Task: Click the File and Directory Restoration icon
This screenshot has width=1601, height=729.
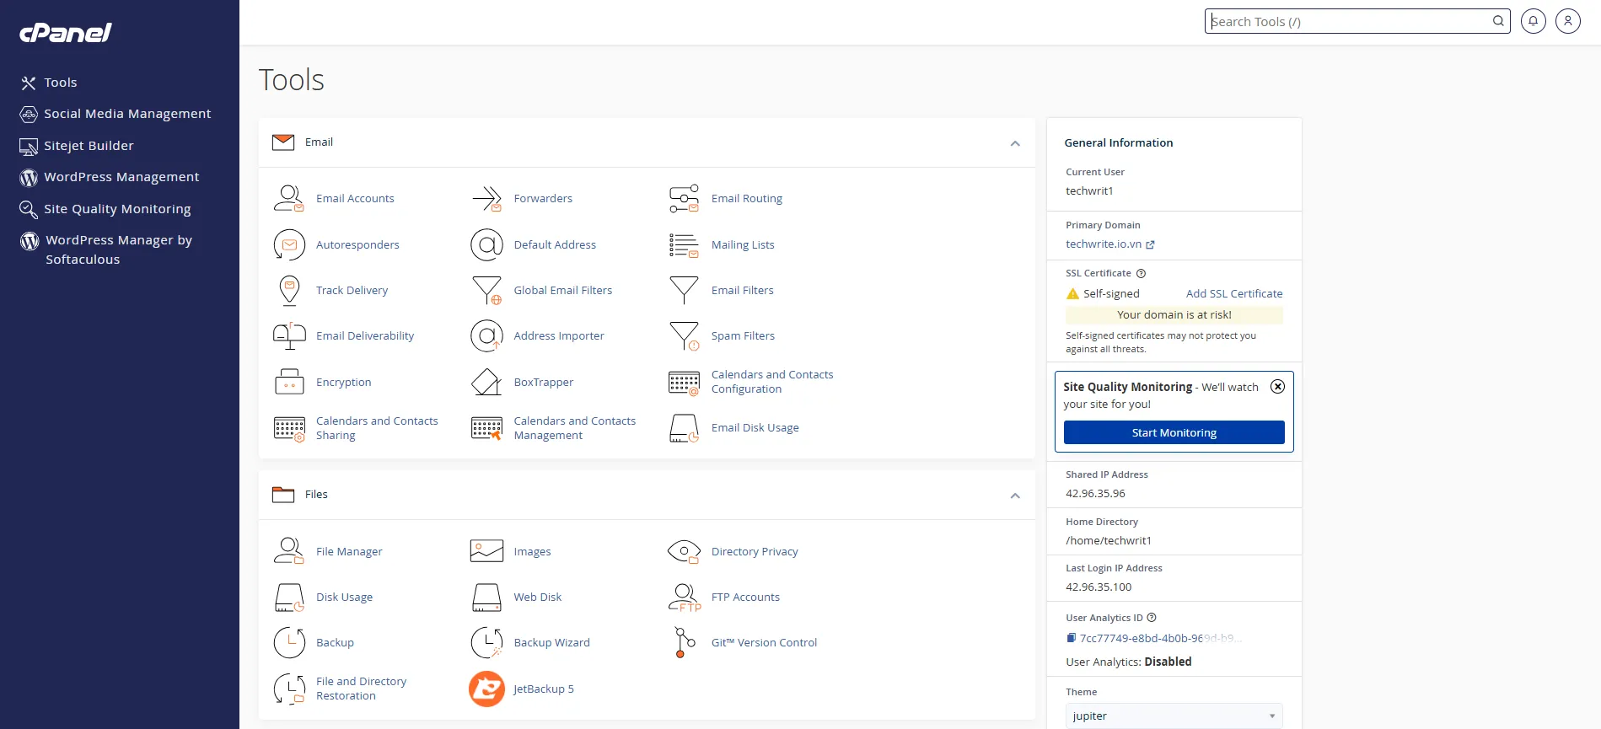Action: coord(289,689)
